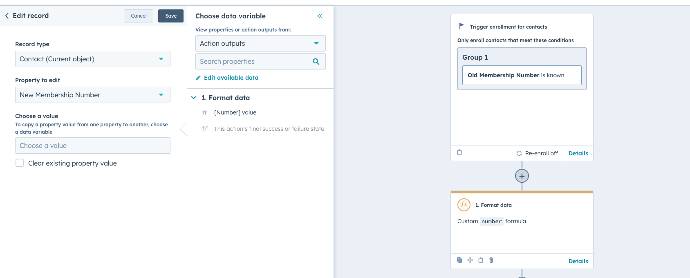Image resolution: width=690 pixels, height=278 pixels.
Task: Go back from Edit record panel
Action: (7, 16)
